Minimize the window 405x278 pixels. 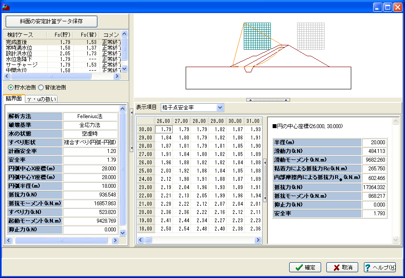click(377, 7)
